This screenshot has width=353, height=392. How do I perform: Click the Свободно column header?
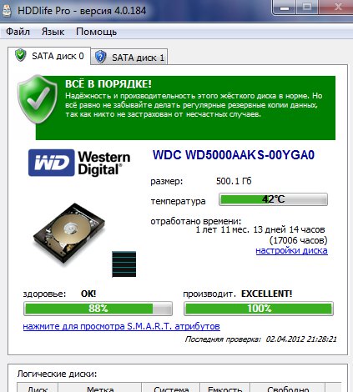pyautogui.click(x=288, y=388)
